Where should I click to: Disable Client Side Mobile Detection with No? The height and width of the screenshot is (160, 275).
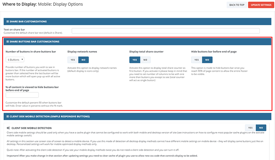click(261, 128)
